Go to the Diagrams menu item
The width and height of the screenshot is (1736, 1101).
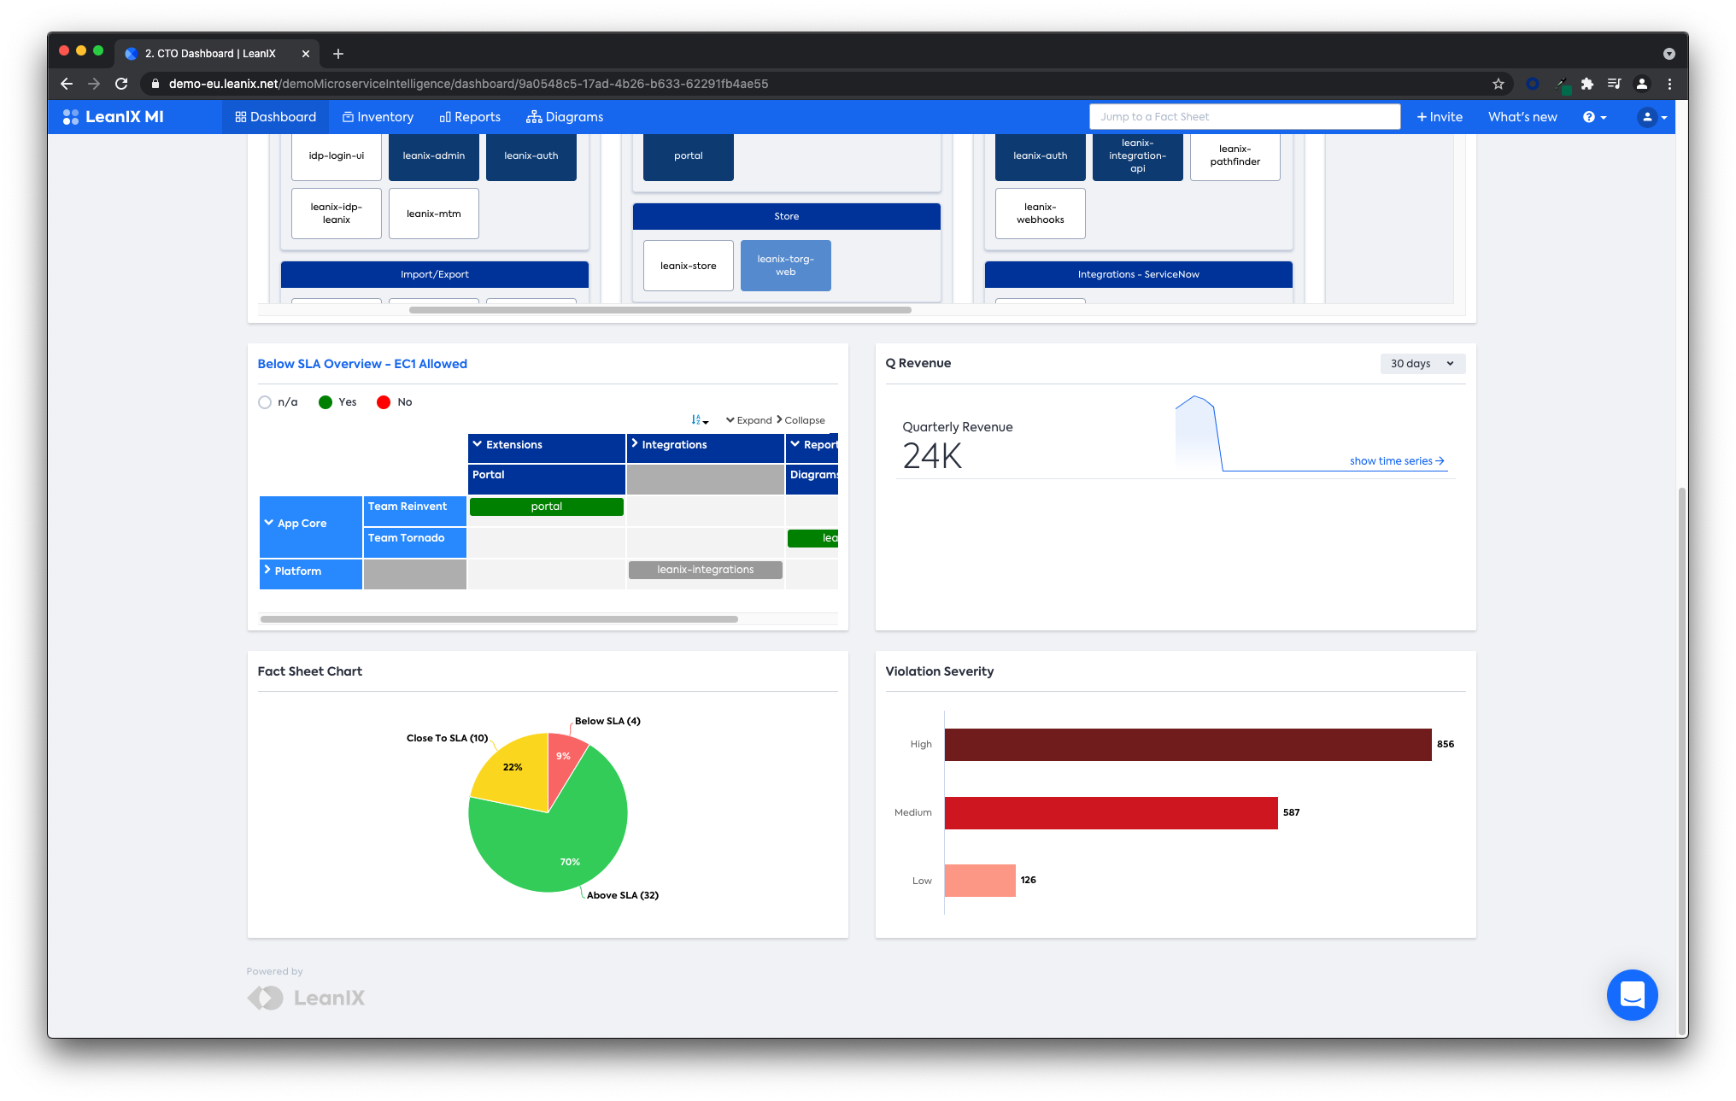[x=565, y=117]
